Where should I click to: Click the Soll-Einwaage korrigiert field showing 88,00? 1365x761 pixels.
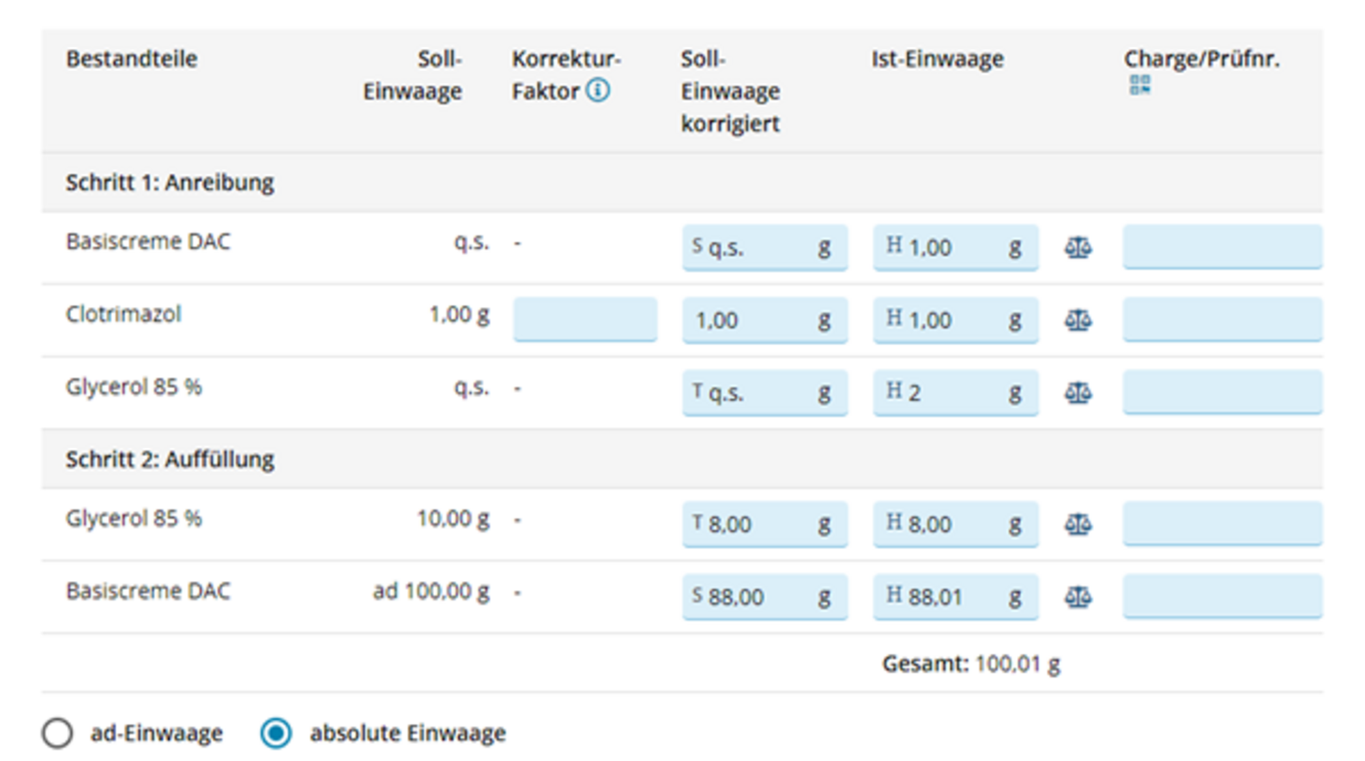coord(764,597)
